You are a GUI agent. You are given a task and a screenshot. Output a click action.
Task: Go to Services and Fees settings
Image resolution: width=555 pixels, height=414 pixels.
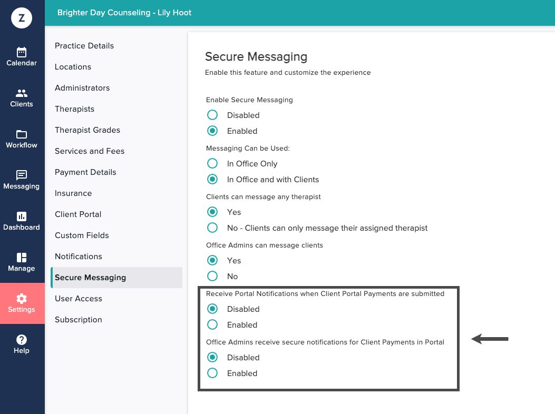pos(90,151)
